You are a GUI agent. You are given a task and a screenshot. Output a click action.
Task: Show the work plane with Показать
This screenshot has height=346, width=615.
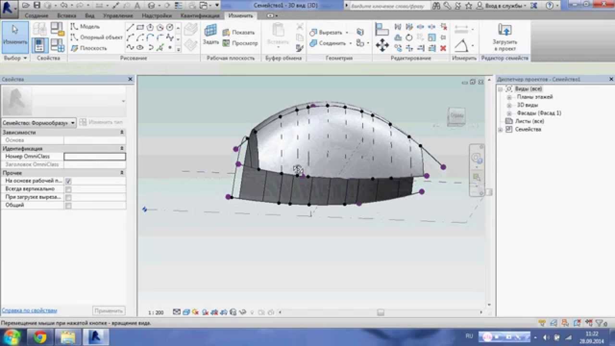point(238,33)
